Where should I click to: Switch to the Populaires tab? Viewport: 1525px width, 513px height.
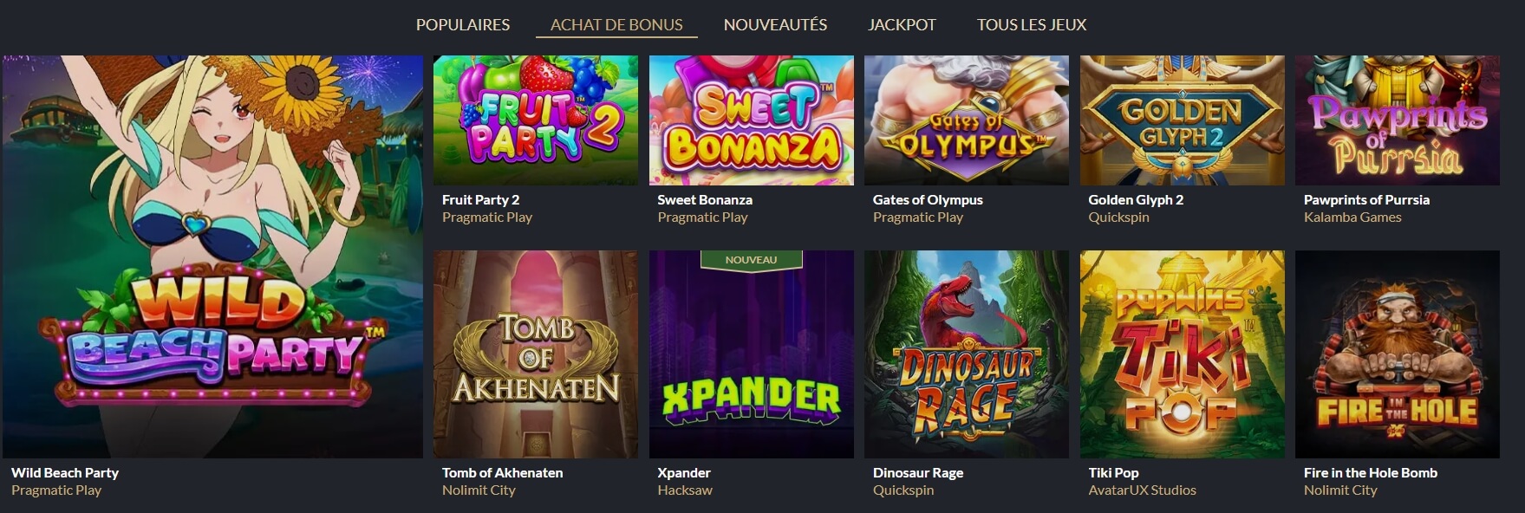coord(463,25)
